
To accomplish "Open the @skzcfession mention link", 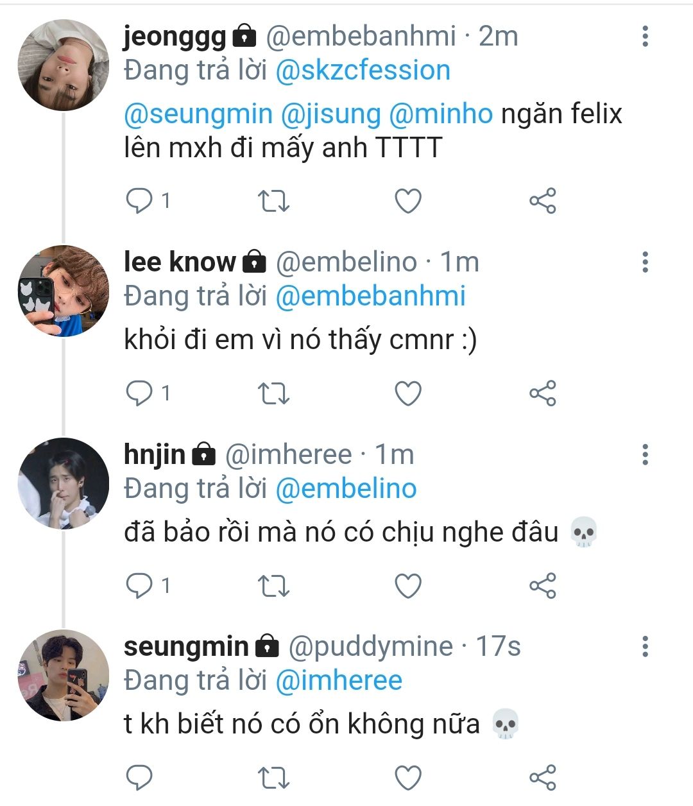I will [x=363, y=70].
